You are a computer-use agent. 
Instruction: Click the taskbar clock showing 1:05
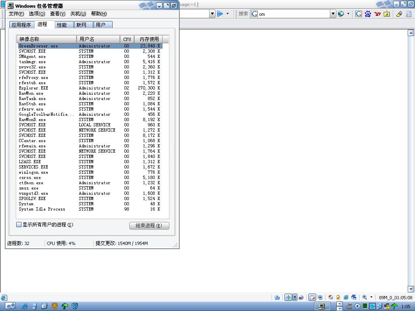406,307
